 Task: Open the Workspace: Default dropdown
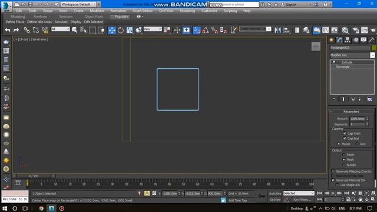[x=78, y=4]
